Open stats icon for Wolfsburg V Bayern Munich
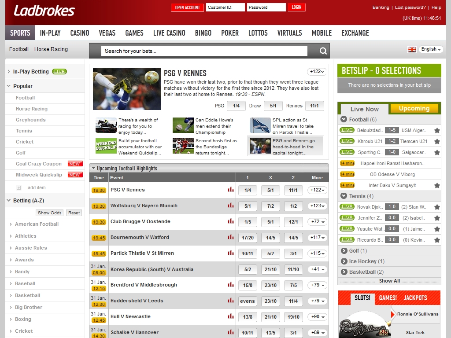451x338 pixels. (230, 206)
